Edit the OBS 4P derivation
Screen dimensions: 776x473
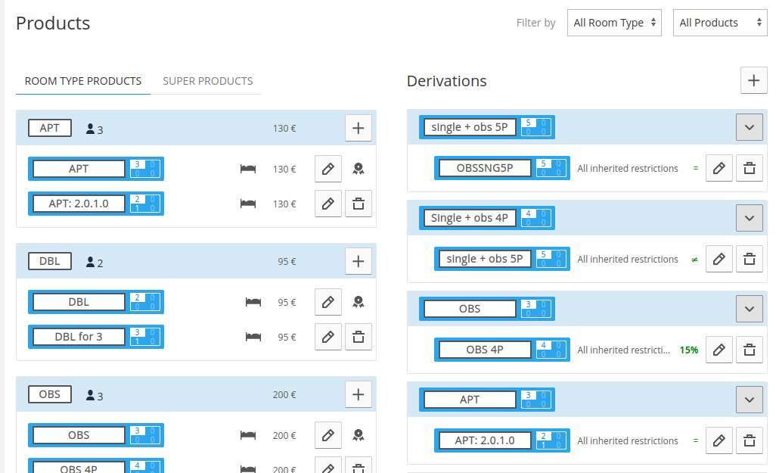click(719, 350)
